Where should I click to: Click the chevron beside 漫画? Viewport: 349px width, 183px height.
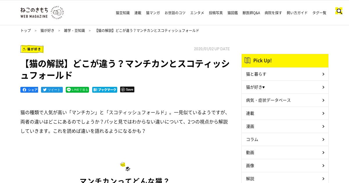pos(323,126)
